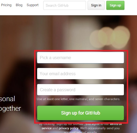Viewport: 137px width, 133px height.
Task: Click the 'Search GitHub' placeholder text
Action: pyautogui.click(x=57, y=5)
